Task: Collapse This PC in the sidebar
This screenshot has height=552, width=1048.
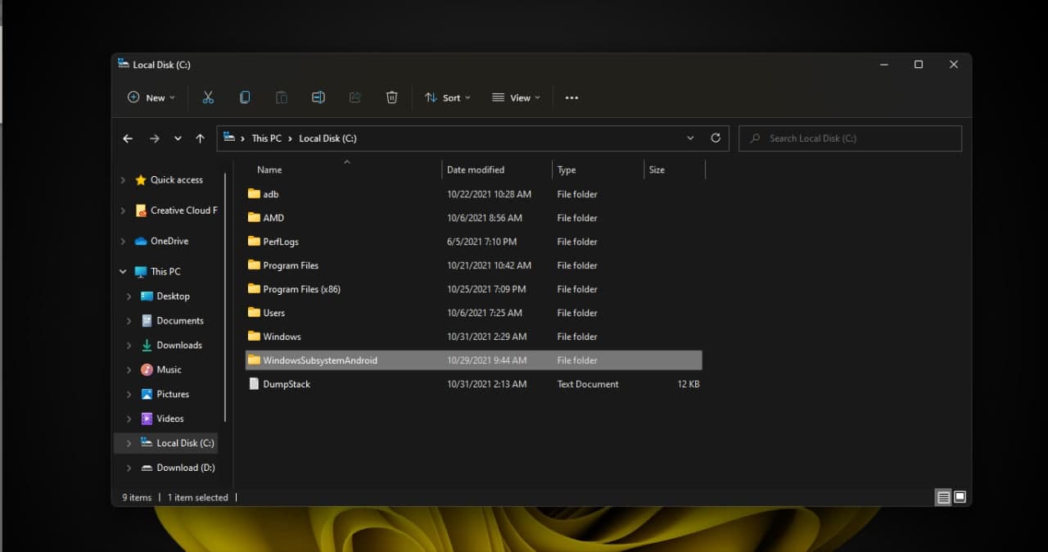Action: pyautogui.click(x=122, y=271)
